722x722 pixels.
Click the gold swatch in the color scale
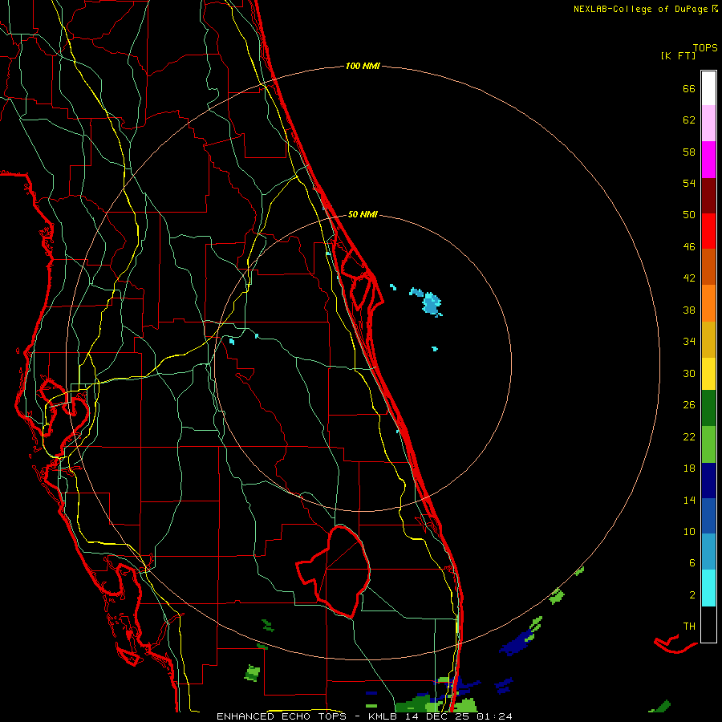[x=708, y=339]
